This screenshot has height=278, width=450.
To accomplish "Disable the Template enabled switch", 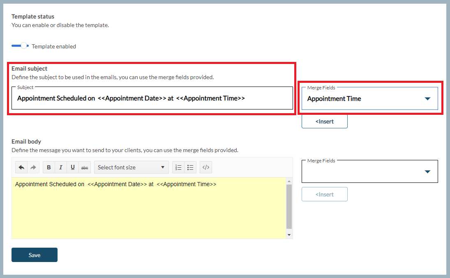I will tap(20, 46).
